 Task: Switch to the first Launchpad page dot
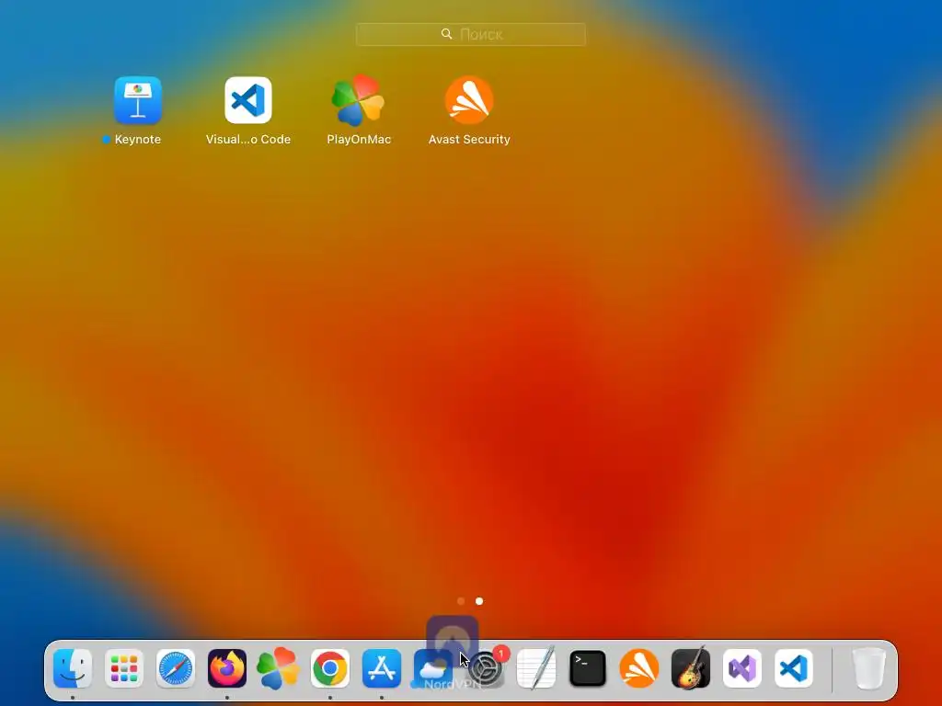tap(461, 601)
